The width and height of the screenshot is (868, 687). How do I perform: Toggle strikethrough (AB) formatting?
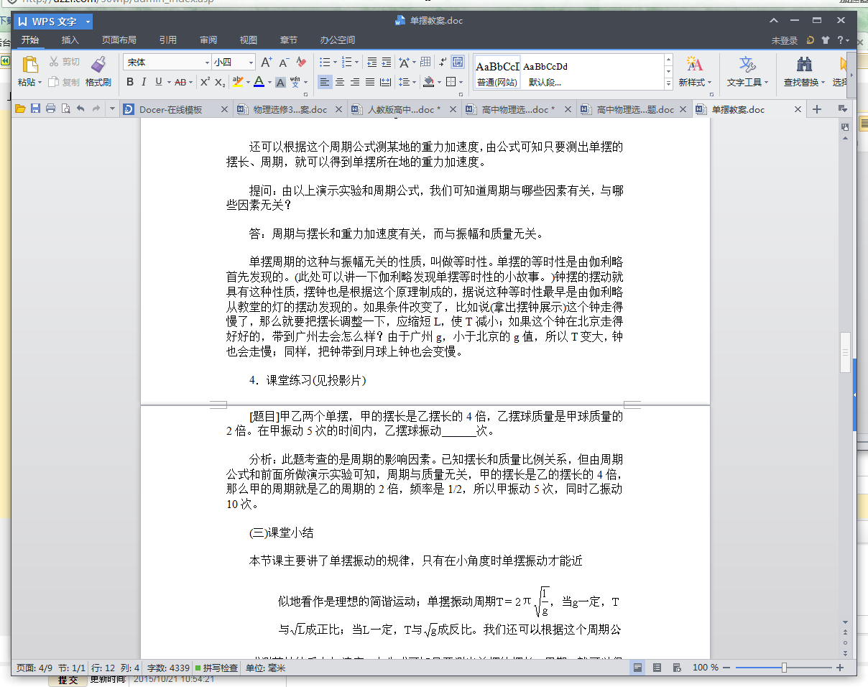[x=180, y=82]
